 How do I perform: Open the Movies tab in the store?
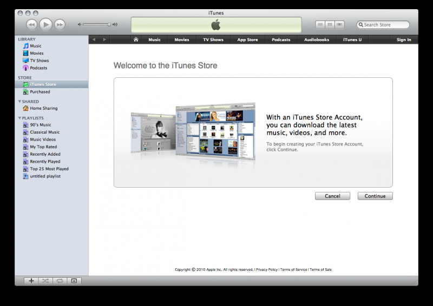tap(182, 39)
